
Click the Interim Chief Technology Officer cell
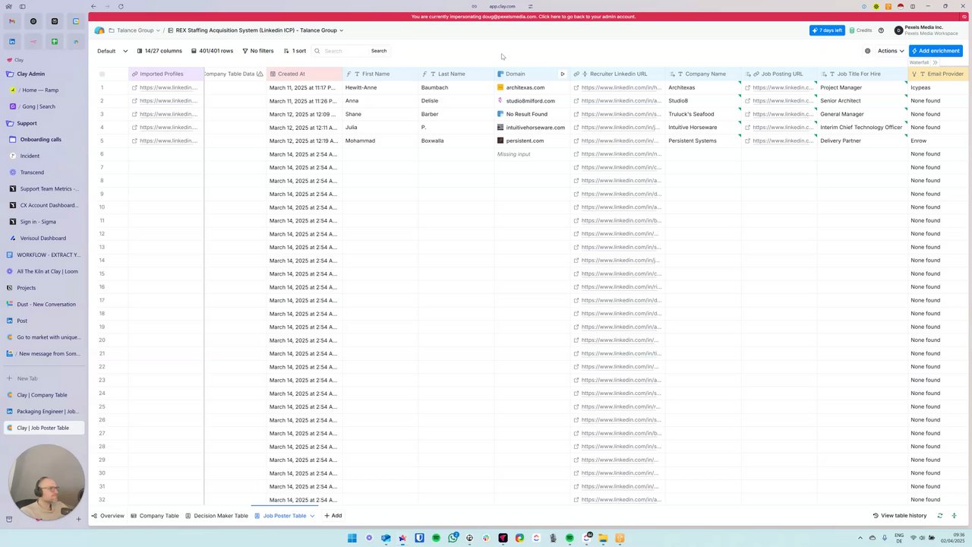point(861,128)
